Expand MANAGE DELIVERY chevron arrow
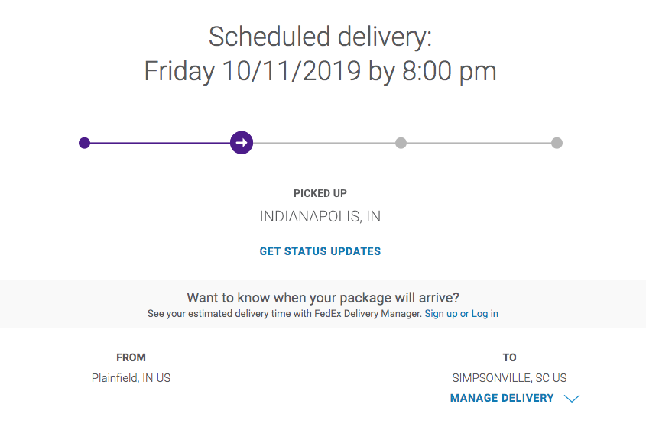The height and width of the screenshot is (430, 646). pos(572,399)
